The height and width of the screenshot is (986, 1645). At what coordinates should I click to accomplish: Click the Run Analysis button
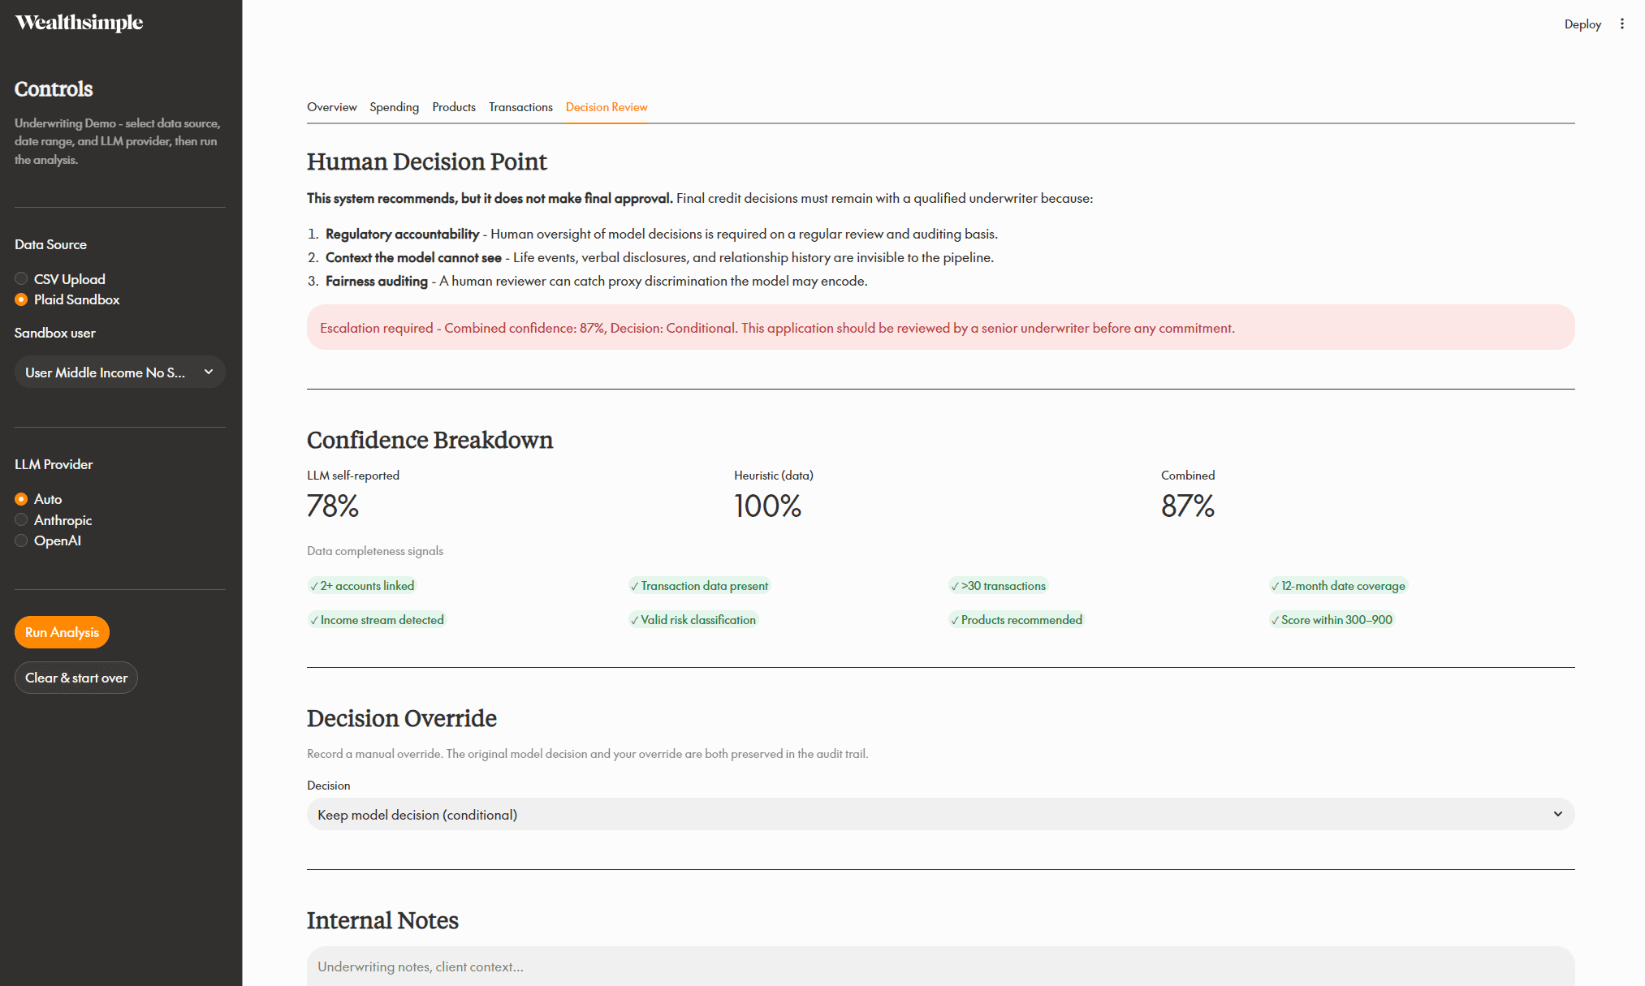pos(62,632)
